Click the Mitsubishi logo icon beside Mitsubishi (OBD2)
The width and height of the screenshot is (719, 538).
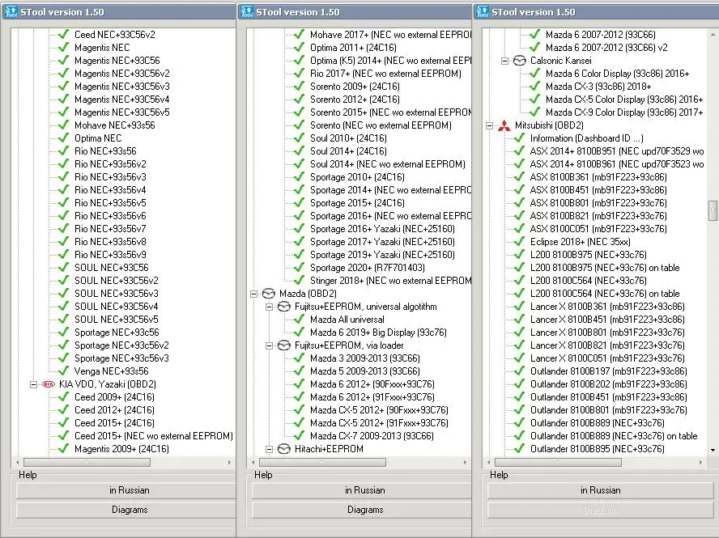pyautogui.click(x=504, y=125)
